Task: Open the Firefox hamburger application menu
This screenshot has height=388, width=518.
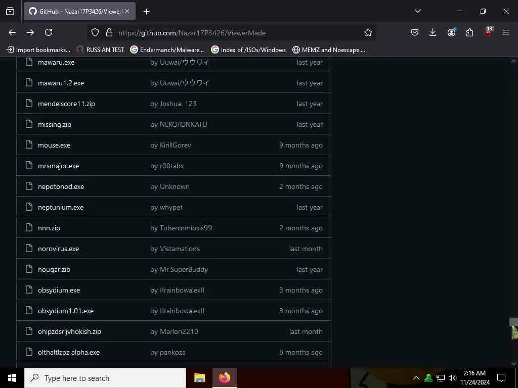Action: pos(506,32)
